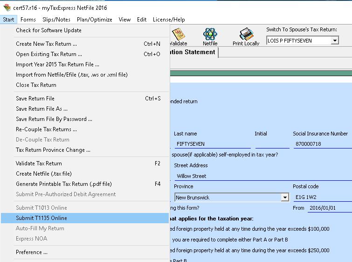Open the License/Help menu
The width and height of the screenshot is (352, 262).
tap(169, 20)
